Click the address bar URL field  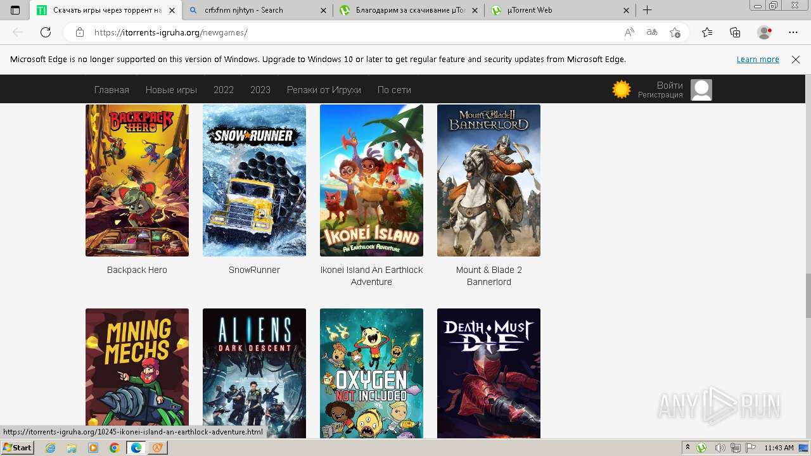click(x=355, y=32)
